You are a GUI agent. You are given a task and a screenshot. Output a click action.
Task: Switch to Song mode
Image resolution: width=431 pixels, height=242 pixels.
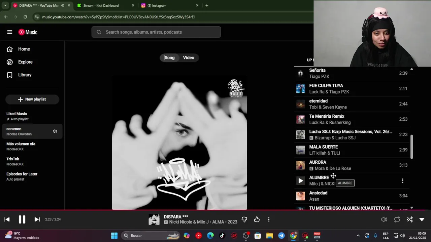coord(169,58)
